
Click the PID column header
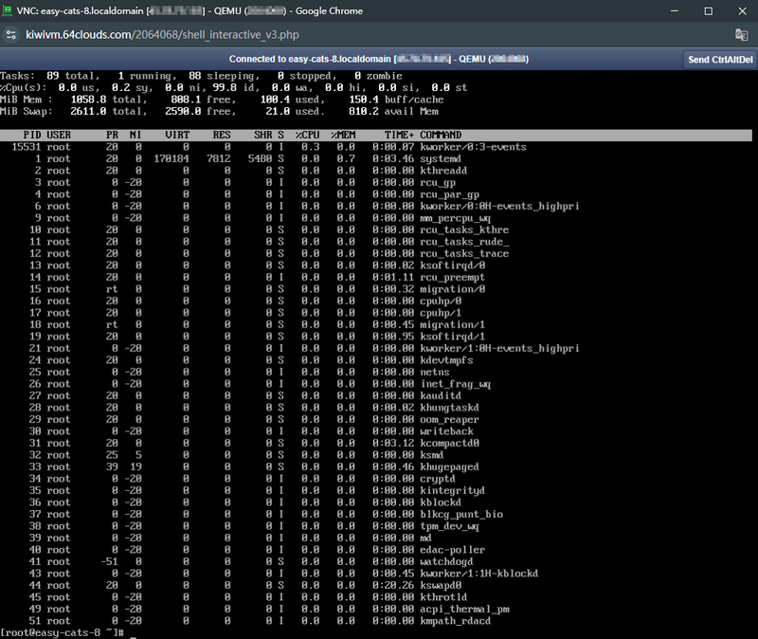(30, 136)
